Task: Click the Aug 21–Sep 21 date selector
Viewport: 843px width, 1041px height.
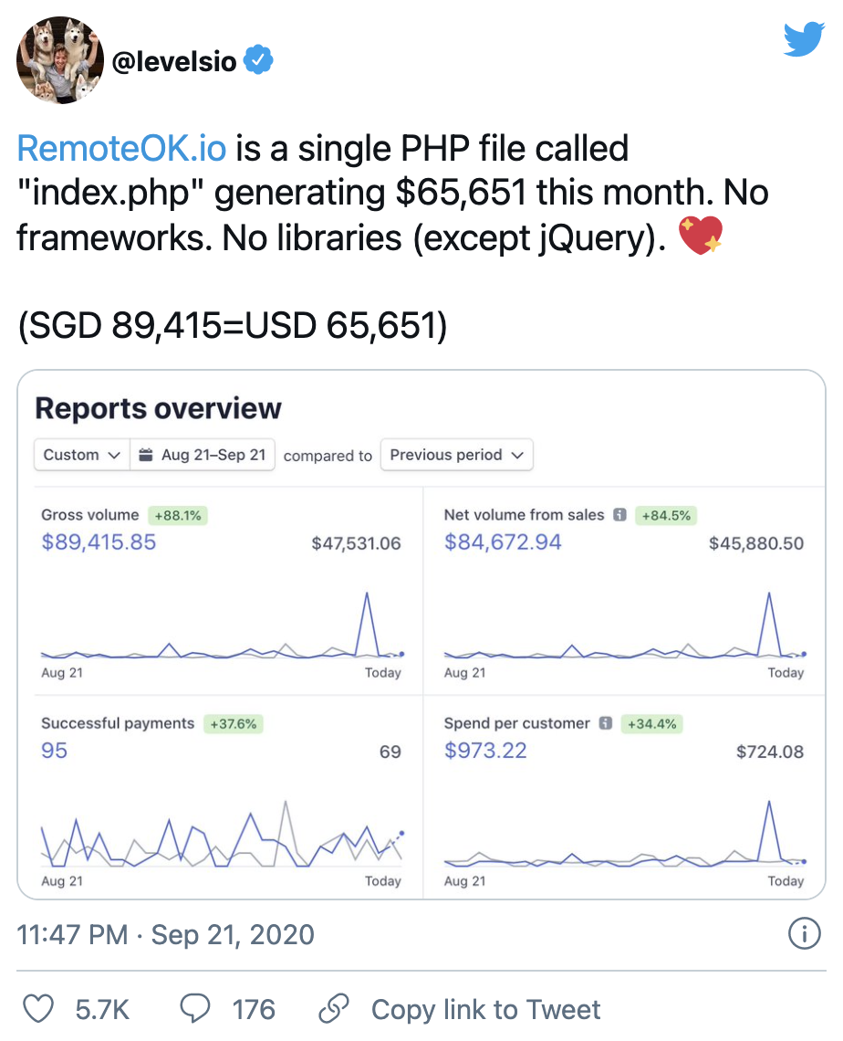Action: [x=206, y=455]
